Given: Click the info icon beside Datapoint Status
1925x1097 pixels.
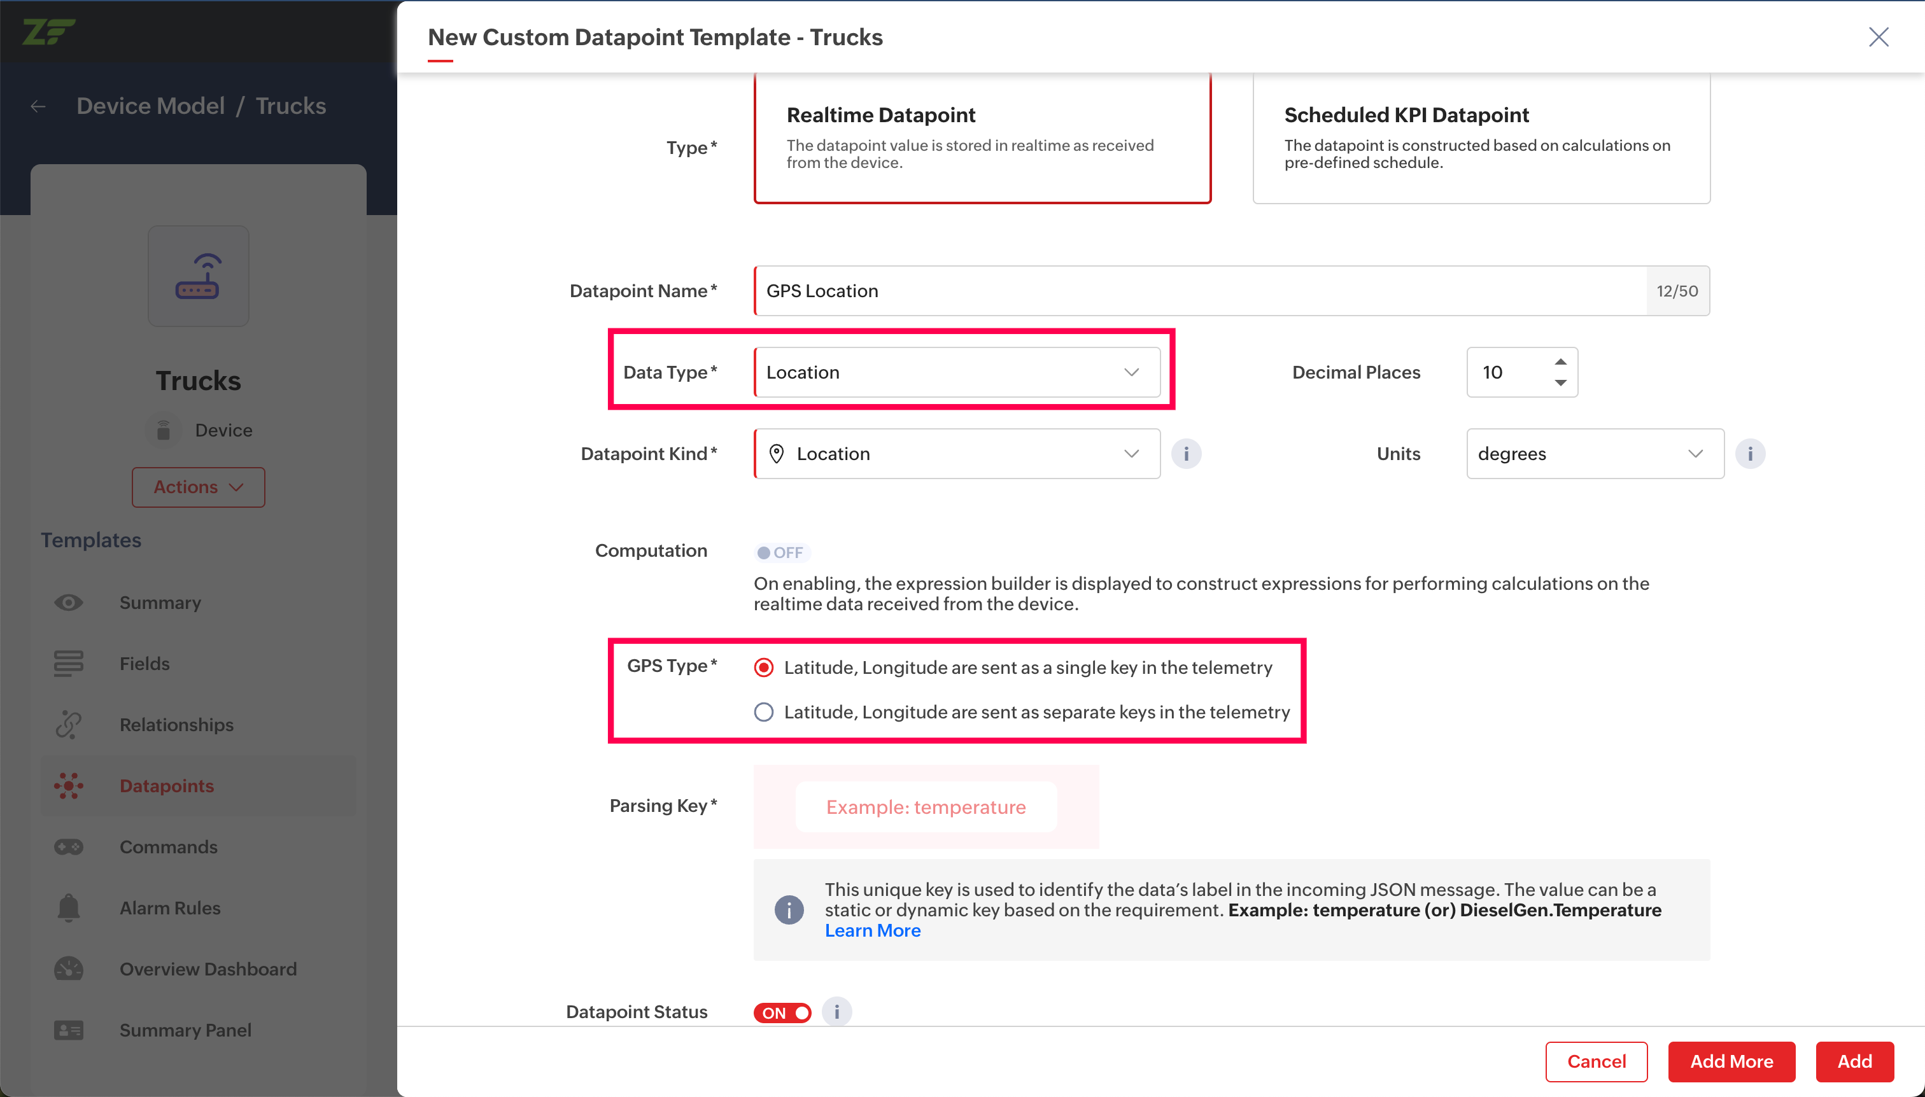Looking at the screenshot, I should [836, 1012].
